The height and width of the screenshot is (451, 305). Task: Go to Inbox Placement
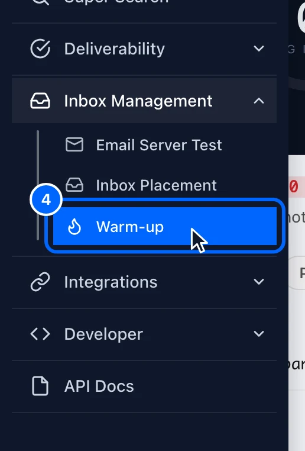click(156, 185)
